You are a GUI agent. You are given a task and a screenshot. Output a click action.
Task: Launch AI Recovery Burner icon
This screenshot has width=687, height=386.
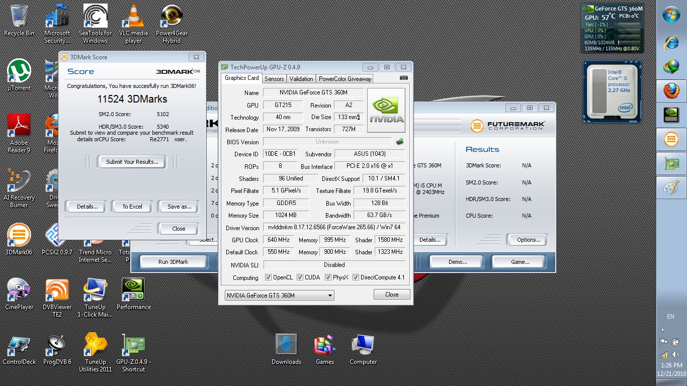[x=19, y=188]
